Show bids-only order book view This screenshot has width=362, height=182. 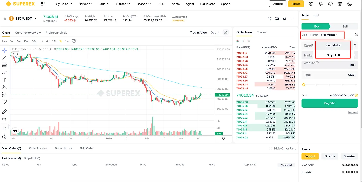click(243, 41)
